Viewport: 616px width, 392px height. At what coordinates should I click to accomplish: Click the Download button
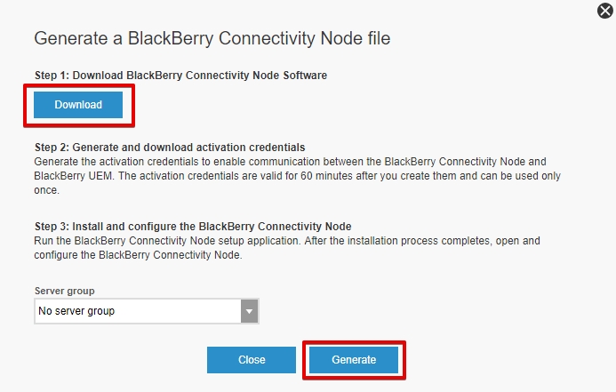point(78,105)
